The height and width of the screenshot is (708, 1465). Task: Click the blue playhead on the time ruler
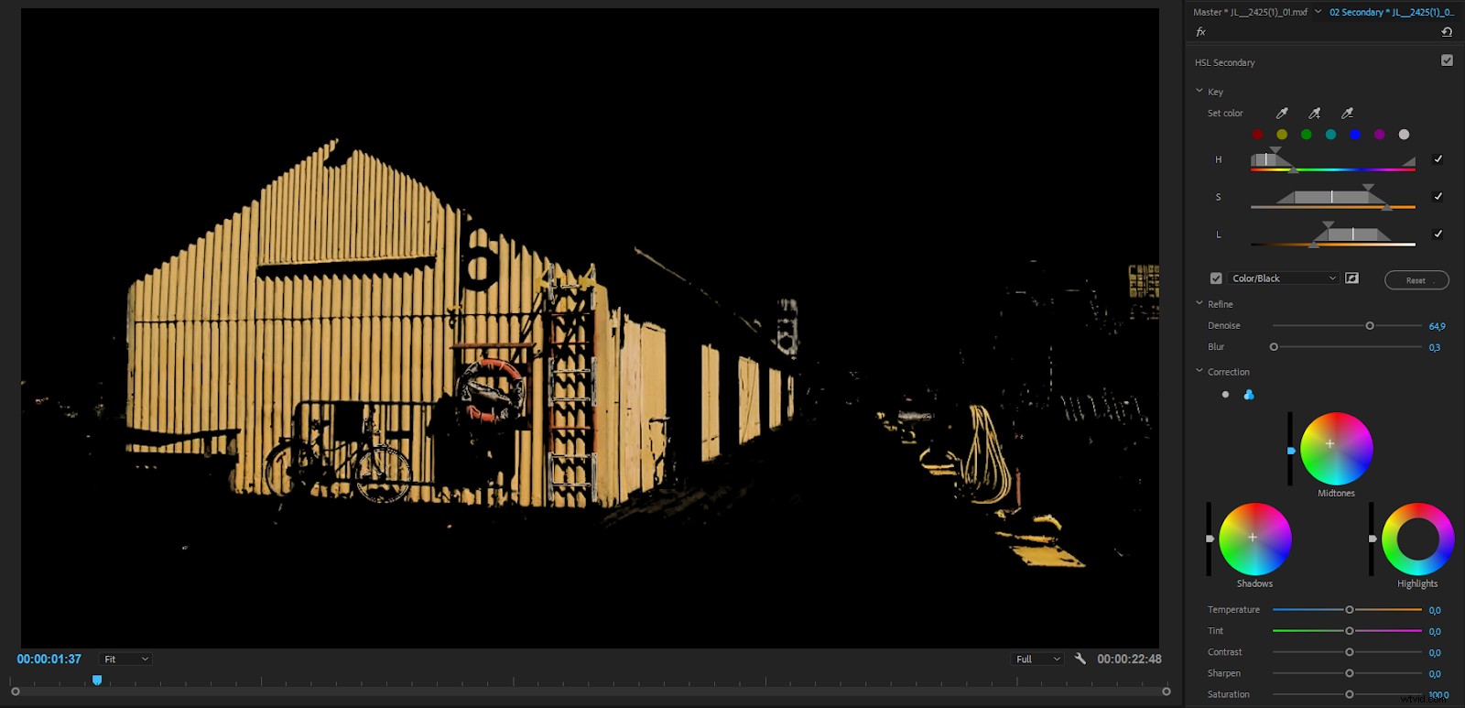point(97,681)
